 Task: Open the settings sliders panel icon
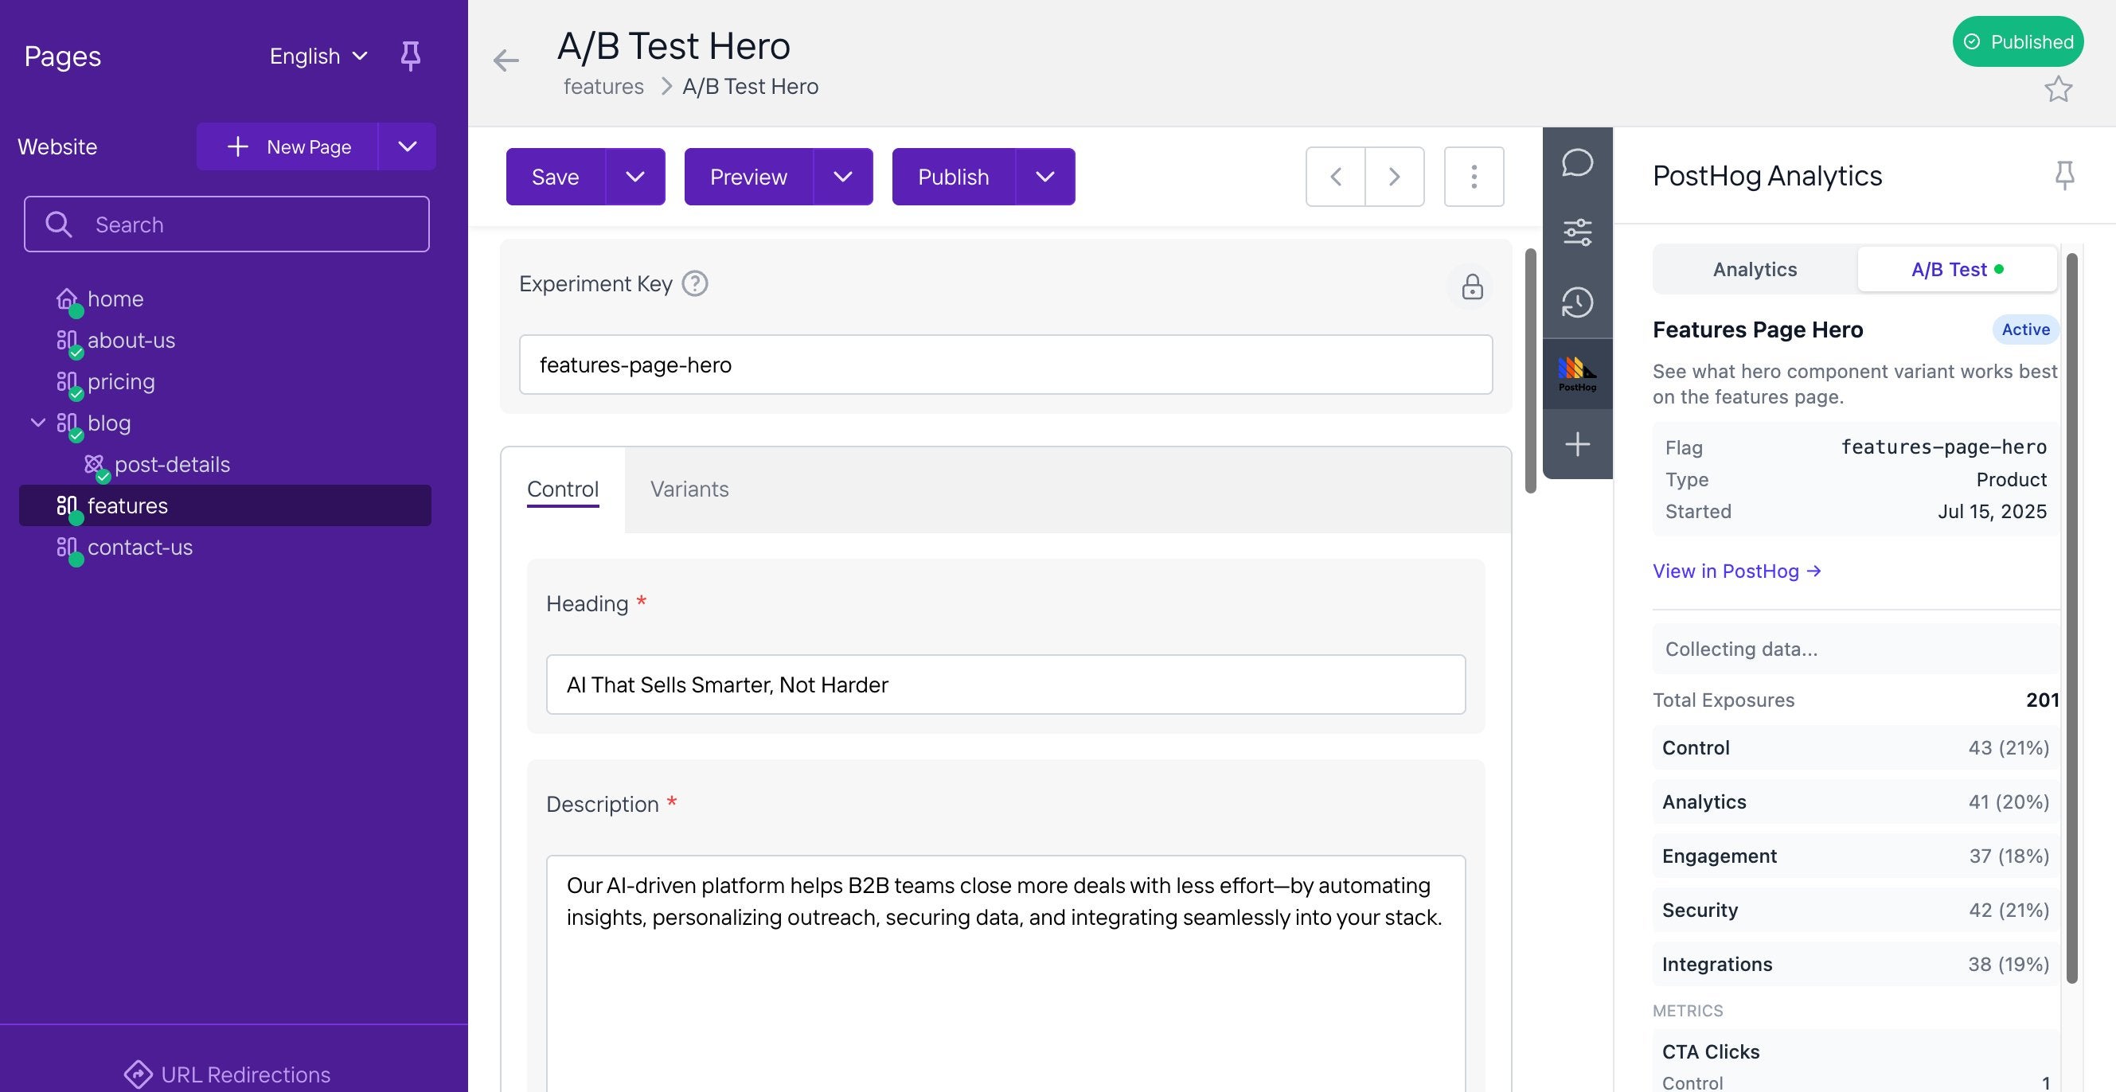point(1577,232)
